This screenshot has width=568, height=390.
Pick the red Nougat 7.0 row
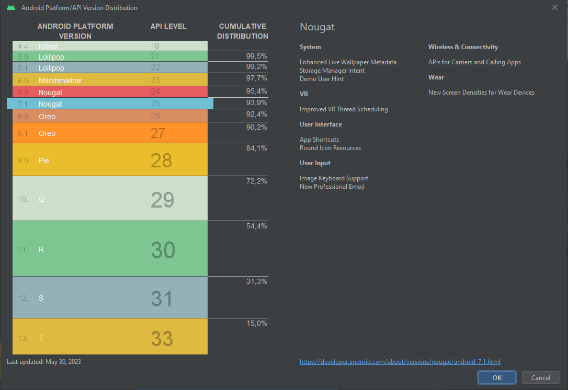coord(110,92)
